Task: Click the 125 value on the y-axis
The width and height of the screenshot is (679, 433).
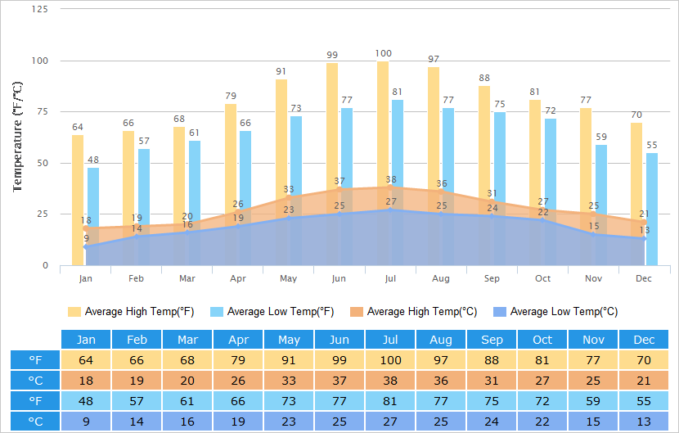Action: click(40, 9)
